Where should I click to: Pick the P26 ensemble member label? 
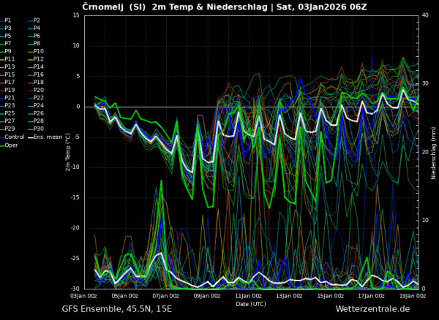[36, 113]
